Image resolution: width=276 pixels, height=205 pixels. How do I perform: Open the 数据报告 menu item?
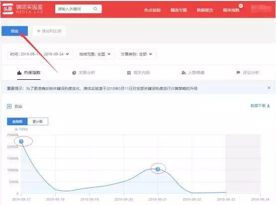(205, 10)
